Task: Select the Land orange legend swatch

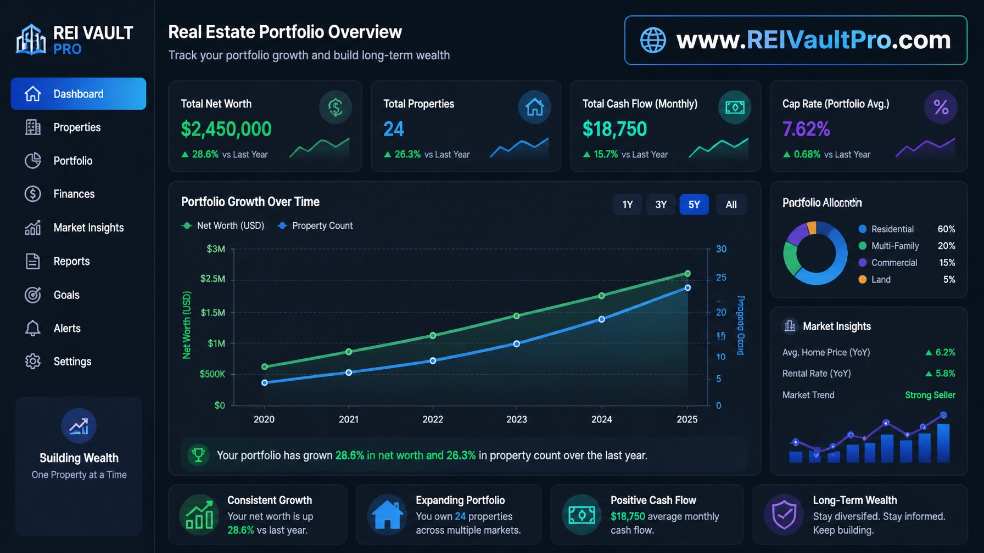Action: [x=863, y=280]
